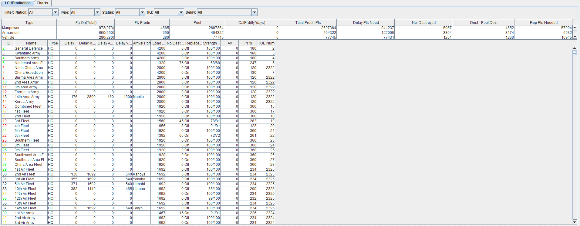Open the Status filter dropdown
Image resolution: width=580 pixels, height=226 pixels.
click(142, 12)
